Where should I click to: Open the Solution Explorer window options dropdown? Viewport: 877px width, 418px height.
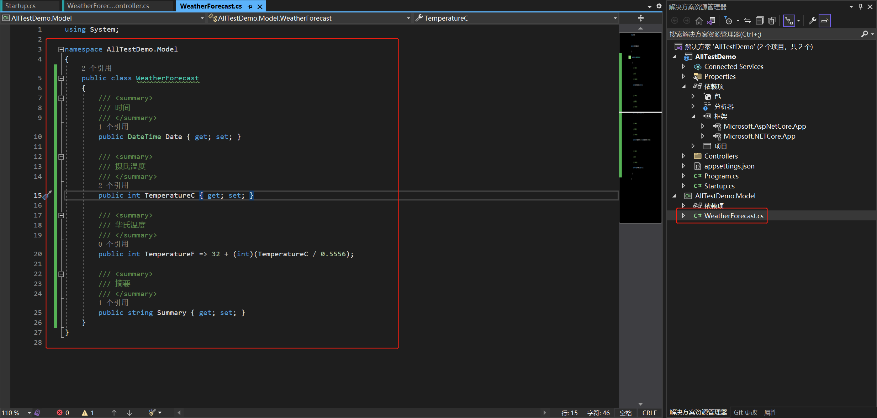tap(851, 7)
